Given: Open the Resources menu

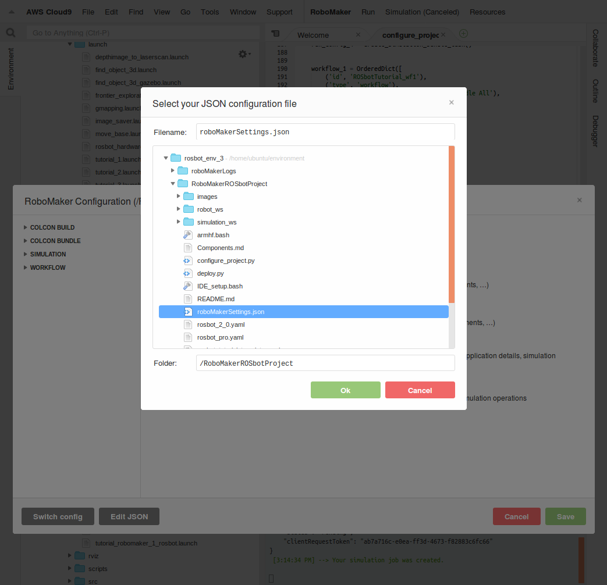Looking at the screenshot, I should (487, 12).
